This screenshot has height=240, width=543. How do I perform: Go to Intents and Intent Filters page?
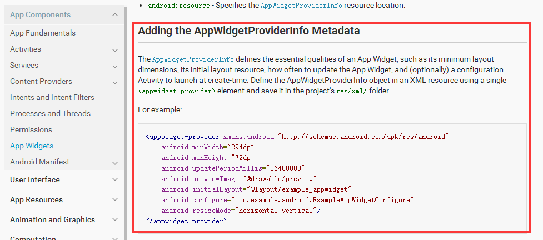tap(52, 97)
